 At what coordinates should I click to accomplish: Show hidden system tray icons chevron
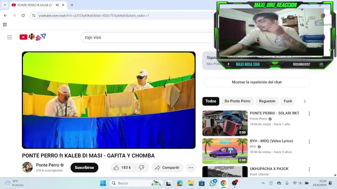263,183
